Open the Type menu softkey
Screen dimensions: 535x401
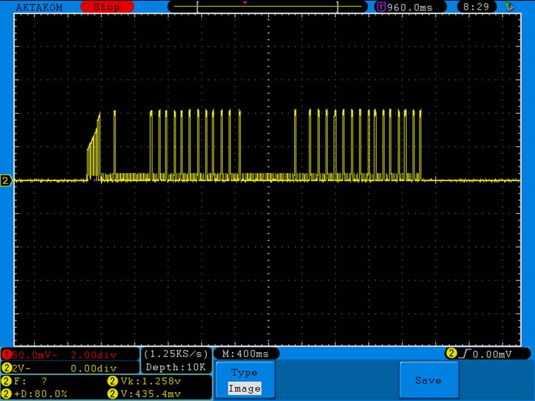point(244,373)
